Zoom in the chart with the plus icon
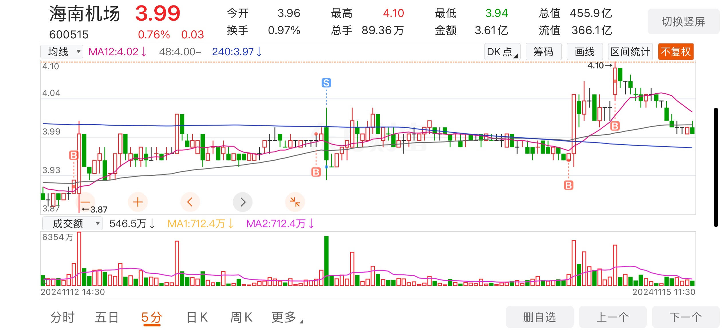725x335 pixels. [138, 202]
